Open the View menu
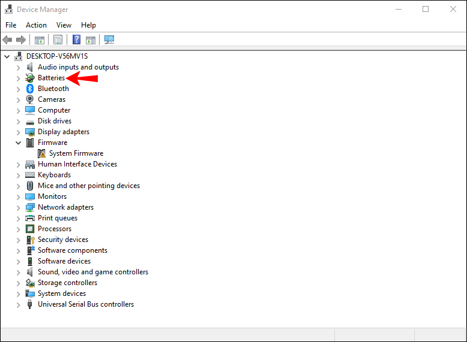Viewport: 467px width, 342px height. [64, 25]
